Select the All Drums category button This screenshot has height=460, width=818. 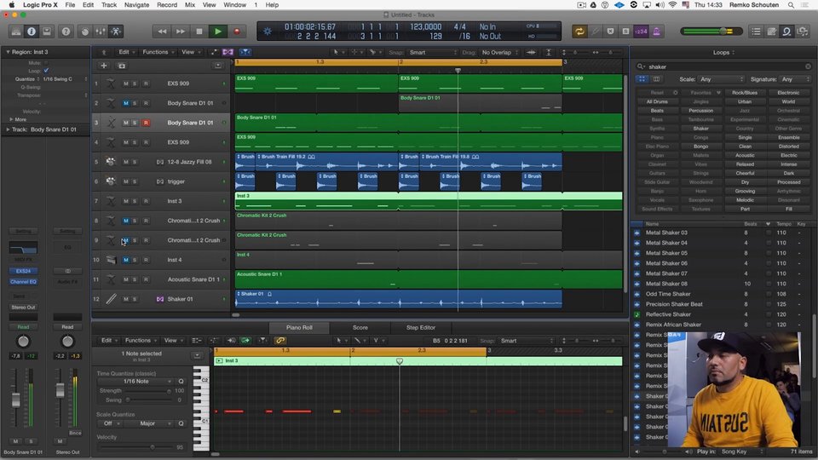pyautogui.click(x=657, y=101)
